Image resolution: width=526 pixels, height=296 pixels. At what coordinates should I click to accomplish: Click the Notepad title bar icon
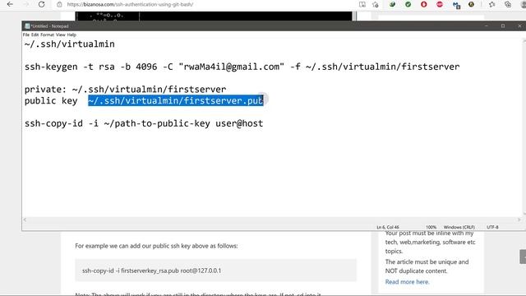coord(27,25)
